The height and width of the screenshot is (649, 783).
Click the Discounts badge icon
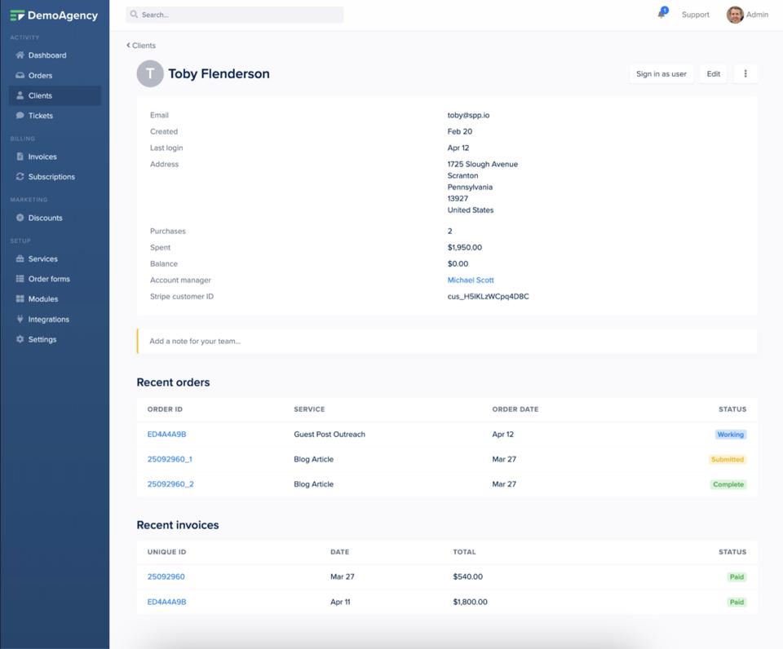pos(20,218)
